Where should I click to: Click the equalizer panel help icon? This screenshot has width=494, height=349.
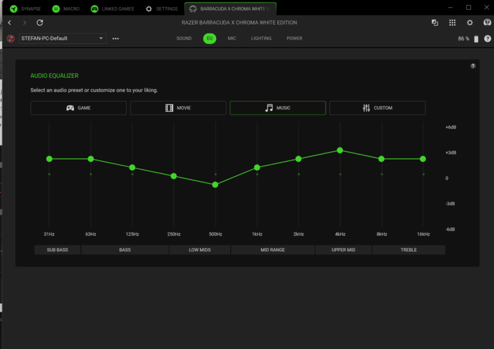pyautogui.click(x=473, y=66)
